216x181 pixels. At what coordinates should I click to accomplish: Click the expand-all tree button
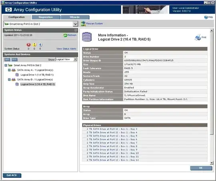pos(7,60)
